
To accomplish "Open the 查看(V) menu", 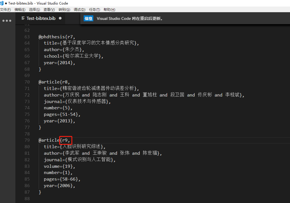I will pos(49,10).
